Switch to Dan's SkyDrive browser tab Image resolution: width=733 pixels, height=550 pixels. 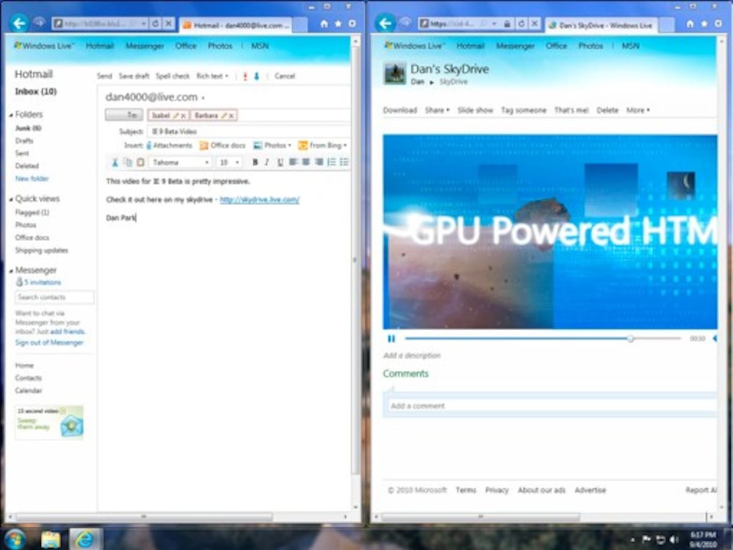tap(600, 26)
